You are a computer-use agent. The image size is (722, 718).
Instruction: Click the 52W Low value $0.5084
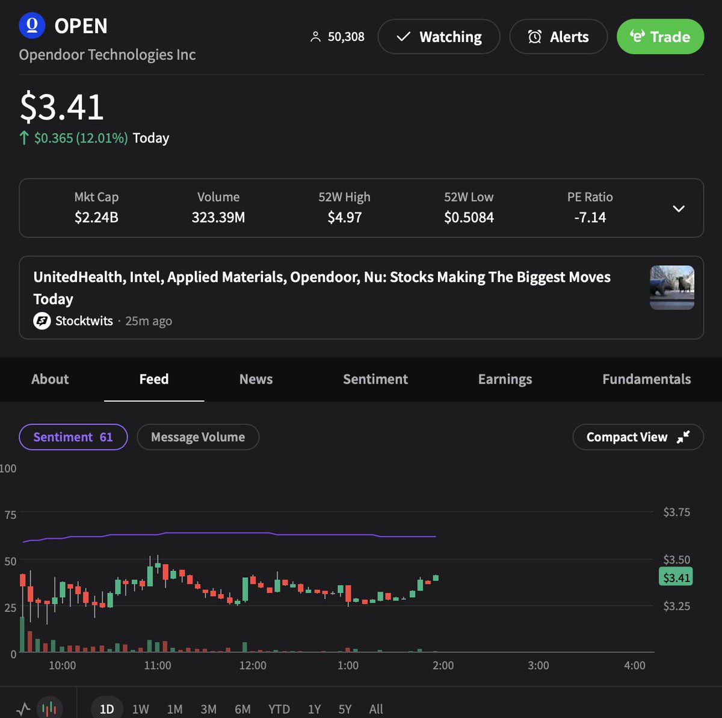click(469, 217)
